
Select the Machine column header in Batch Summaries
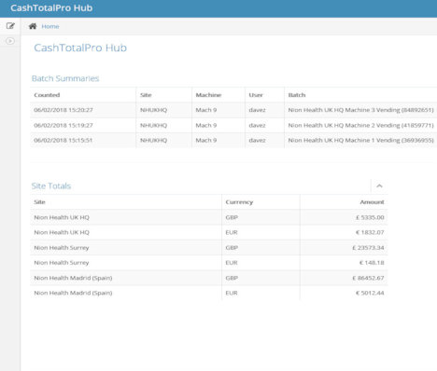click(x=208, y=95)
